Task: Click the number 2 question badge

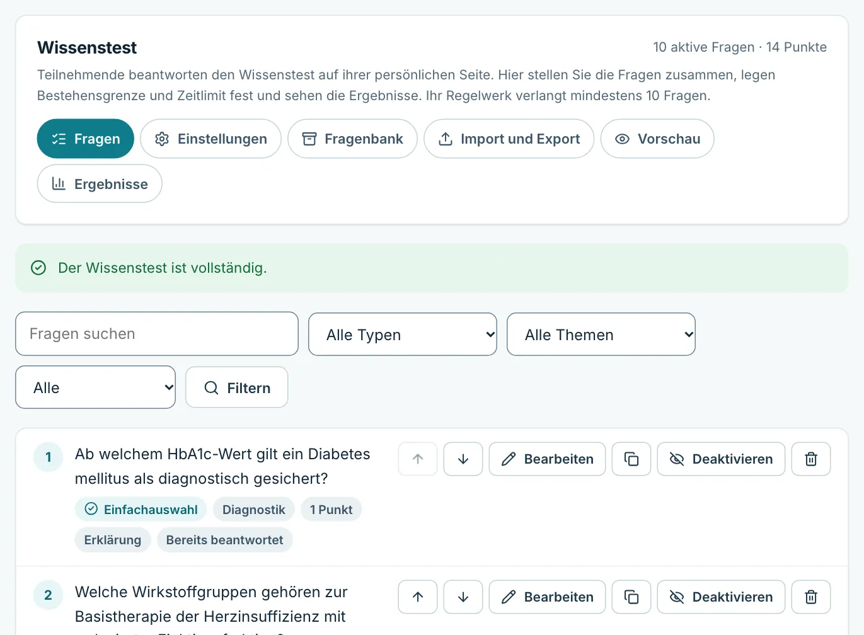Action: pos(49,595)
